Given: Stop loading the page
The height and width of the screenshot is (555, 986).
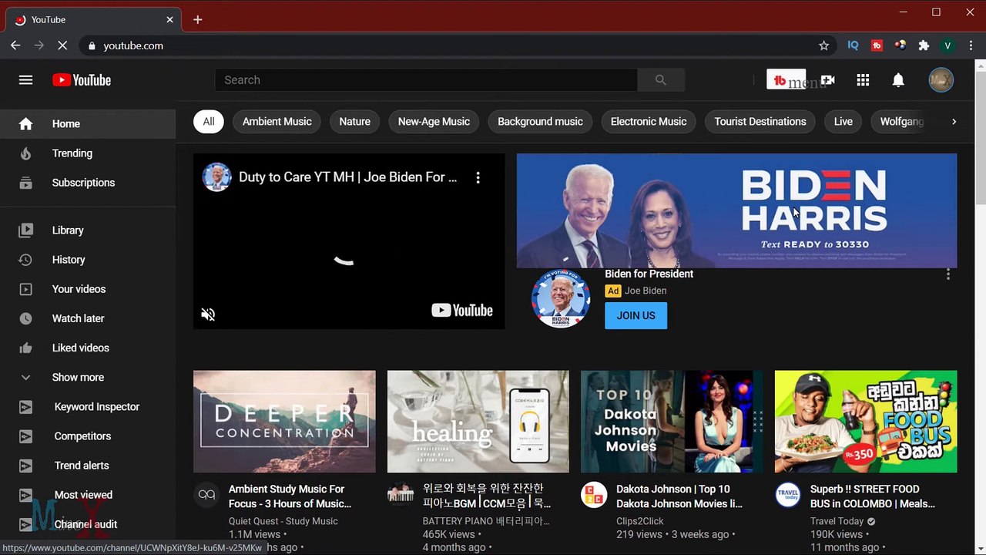Looking at the screenshot, I should click(x=62, y=45).
